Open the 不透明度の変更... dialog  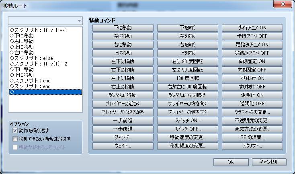point(252,121)
